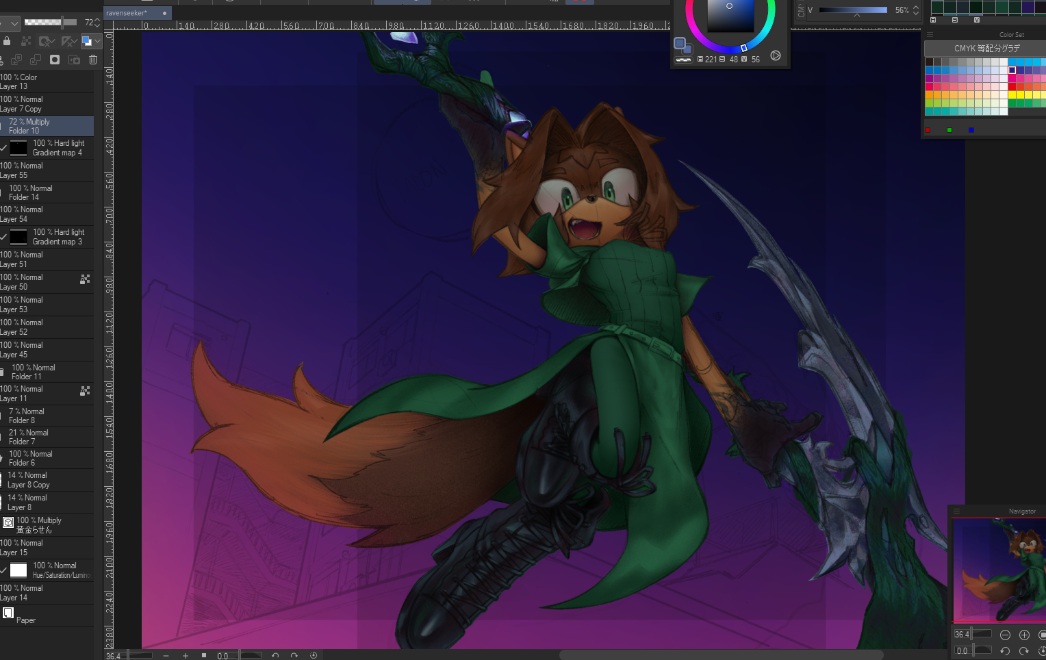The width and height of the screenshot is (1046, 660).
Task: Toggle visibility check of Gradient map 4
Action: pyautogui.click(x=4, y=148)
